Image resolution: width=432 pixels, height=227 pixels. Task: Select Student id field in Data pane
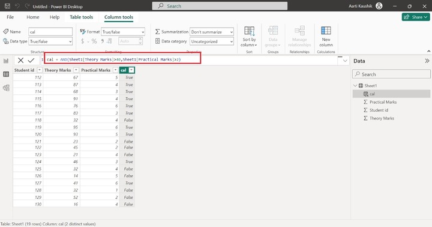[x=379, y=110]
